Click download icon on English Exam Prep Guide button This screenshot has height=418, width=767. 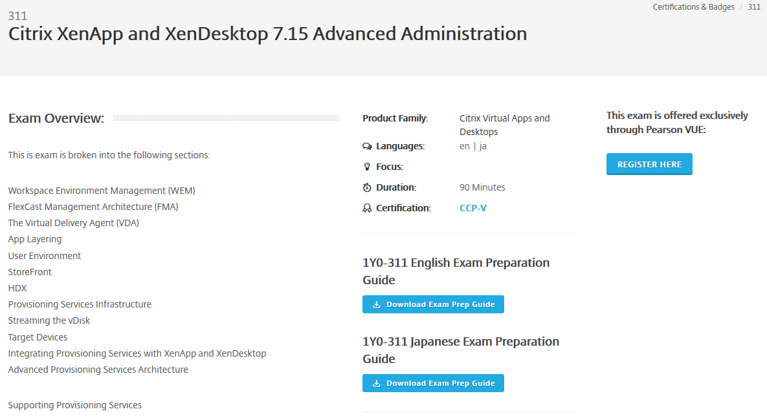pyautogui.click(x=377, y=305)
